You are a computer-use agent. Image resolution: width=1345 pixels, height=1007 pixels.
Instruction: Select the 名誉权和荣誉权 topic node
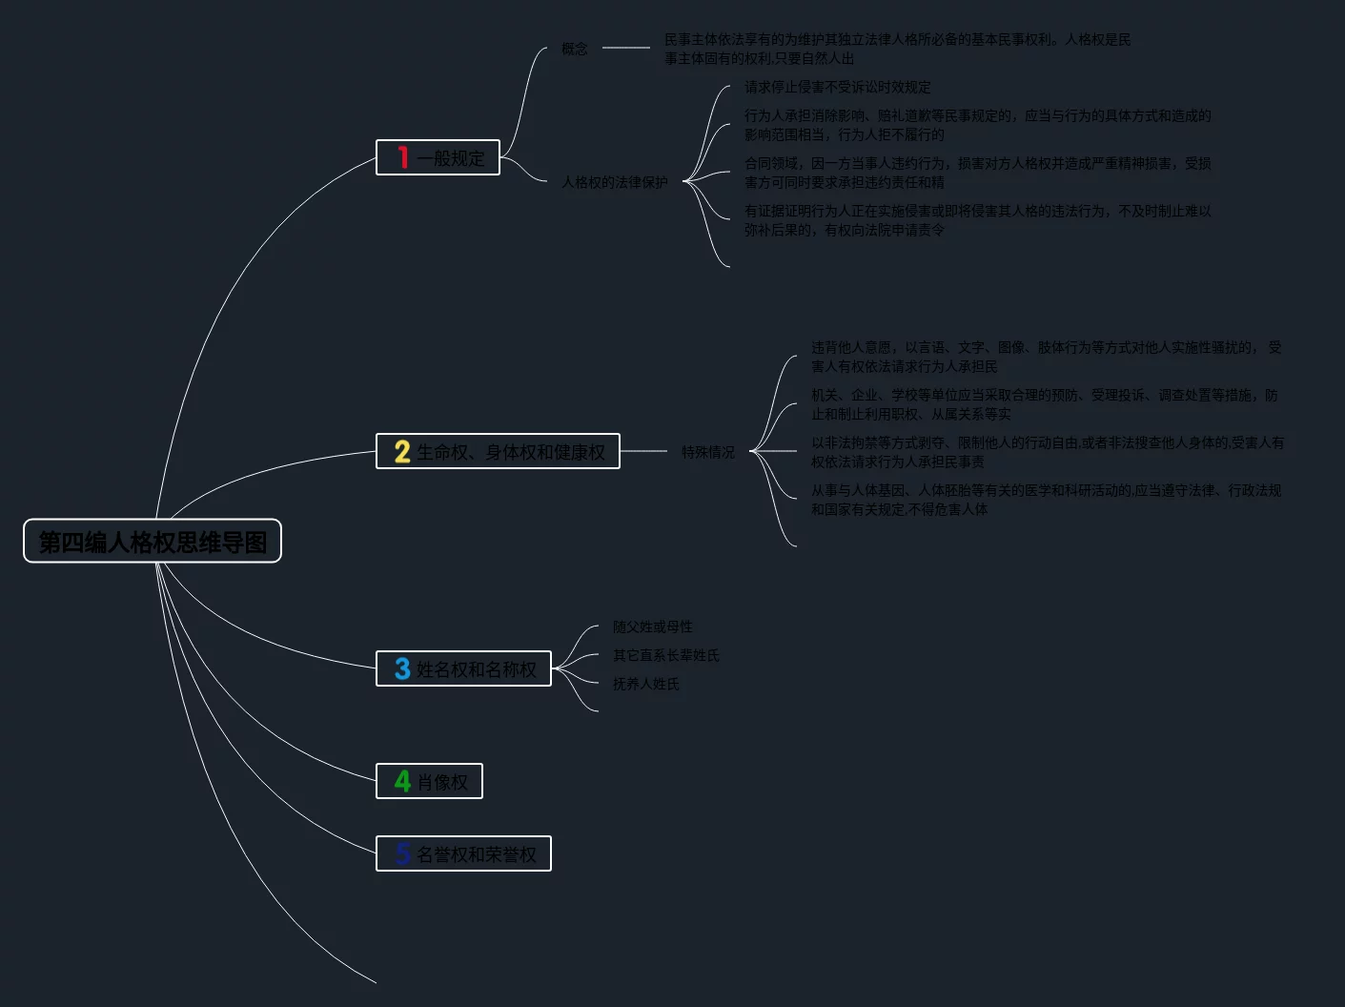tap(477, 854)
